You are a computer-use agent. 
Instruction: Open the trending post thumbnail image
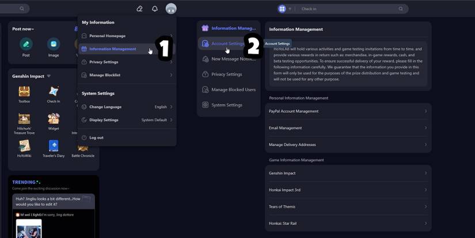(x=29, y=229)
